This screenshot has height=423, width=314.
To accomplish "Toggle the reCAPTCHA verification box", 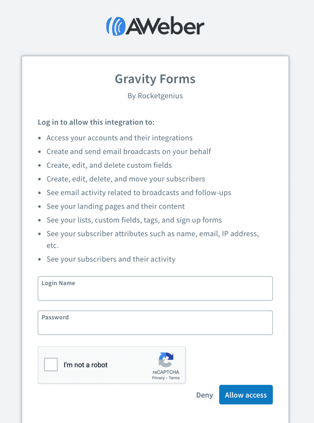I will tap(51, 365).
